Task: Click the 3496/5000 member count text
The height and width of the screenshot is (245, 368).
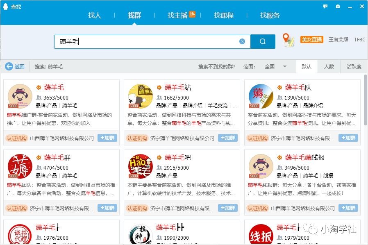Action: pyautogui.click(x=297, y=168)
